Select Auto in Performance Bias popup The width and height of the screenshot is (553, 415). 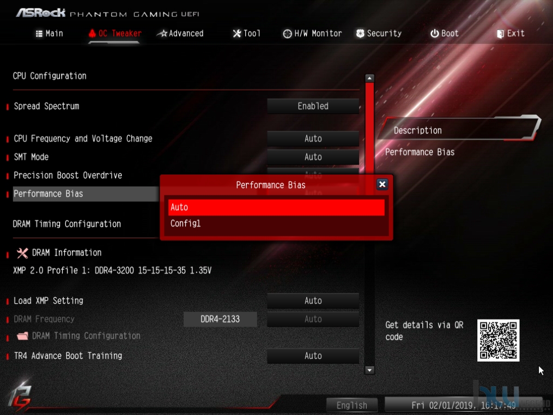pos(276,207)
